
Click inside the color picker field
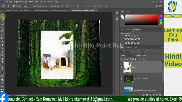[142, 20]
